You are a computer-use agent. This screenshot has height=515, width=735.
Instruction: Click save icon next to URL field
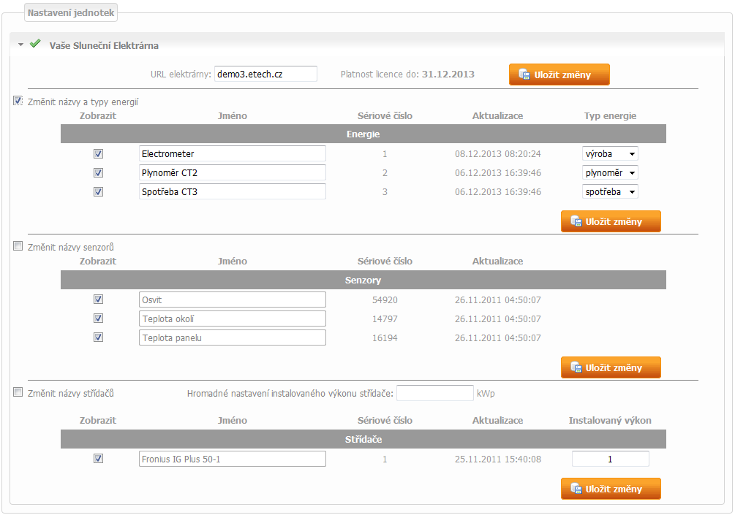click(524, 75)
